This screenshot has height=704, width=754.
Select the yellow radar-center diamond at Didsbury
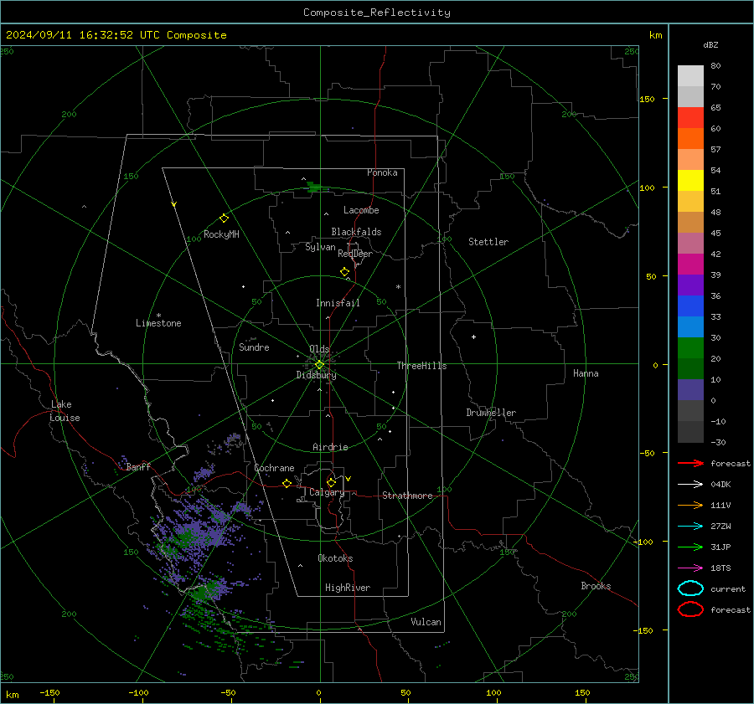319,365
